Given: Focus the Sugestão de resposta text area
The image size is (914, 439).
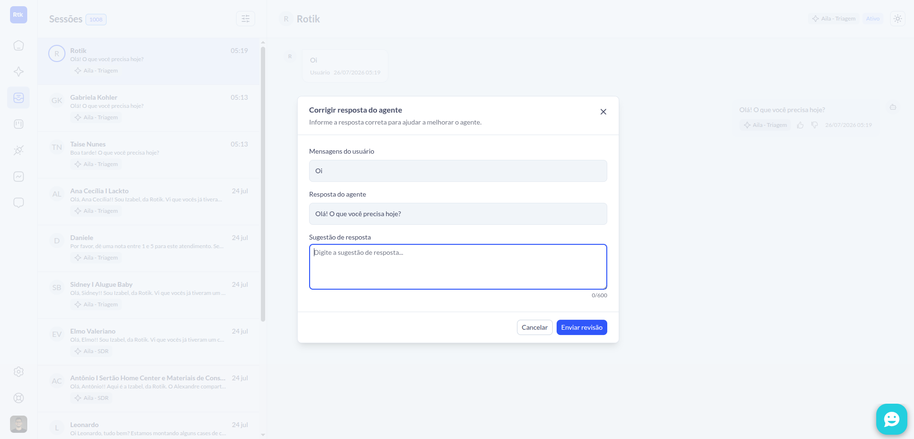Looking at the screenshot, I should [x=458, y=267].
